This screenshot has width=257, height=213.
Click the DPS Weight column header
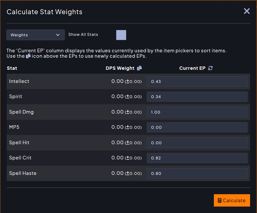(x=120, y=68)
